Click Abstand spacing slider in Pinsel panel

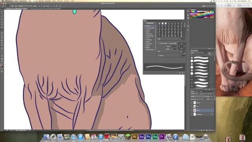[x=171, y=58]
